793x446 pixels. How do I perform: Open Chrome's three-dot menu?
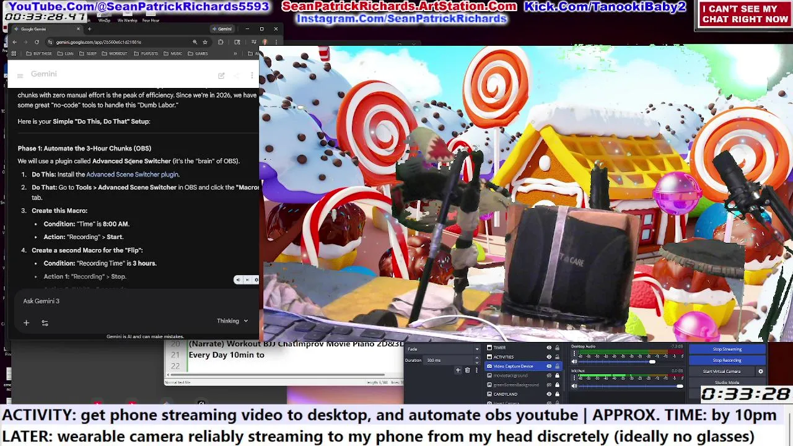point(276,42)
